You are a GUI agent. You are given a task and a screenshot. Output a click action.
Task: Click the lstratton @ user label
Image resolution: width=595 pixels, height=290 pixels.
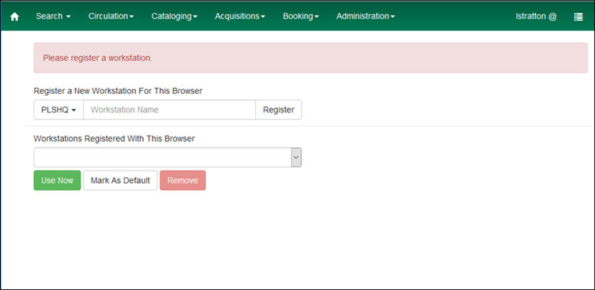pos(536,17)
